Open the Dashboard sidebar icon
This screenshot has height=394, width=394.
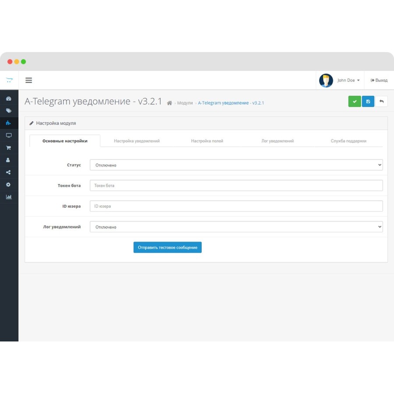click(x=9, y=98)
